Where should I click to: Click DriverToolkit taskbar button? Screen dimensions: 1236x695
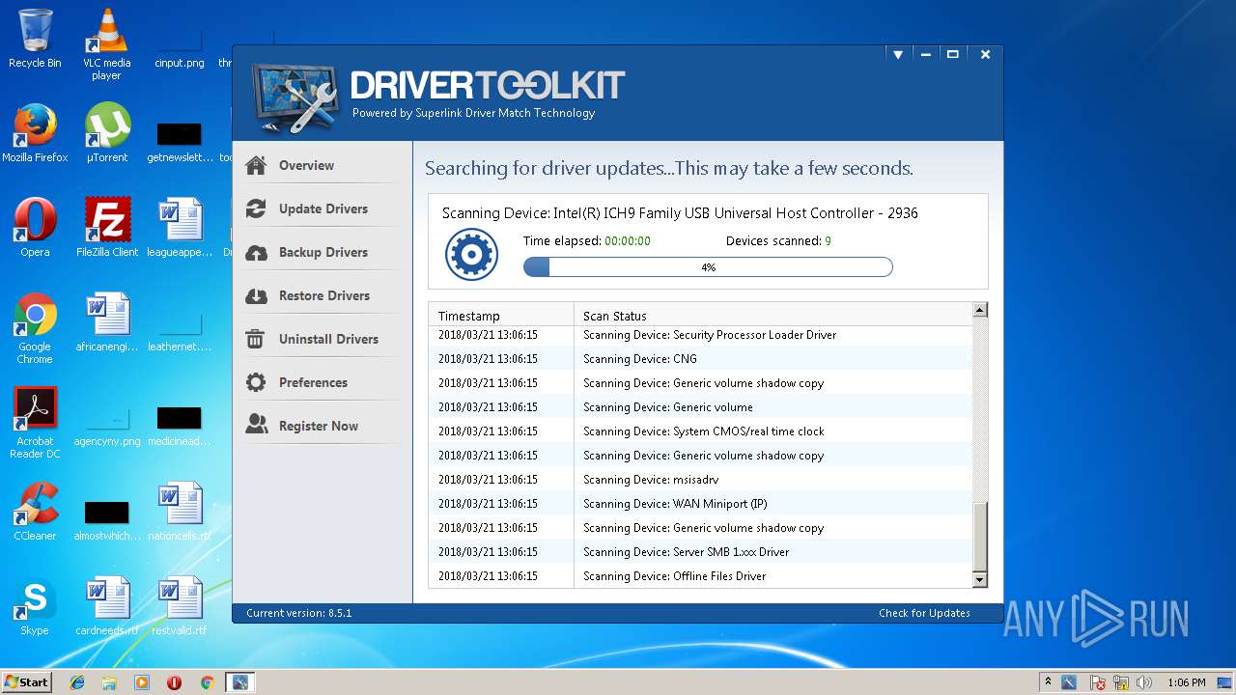[x=239, y=682]
